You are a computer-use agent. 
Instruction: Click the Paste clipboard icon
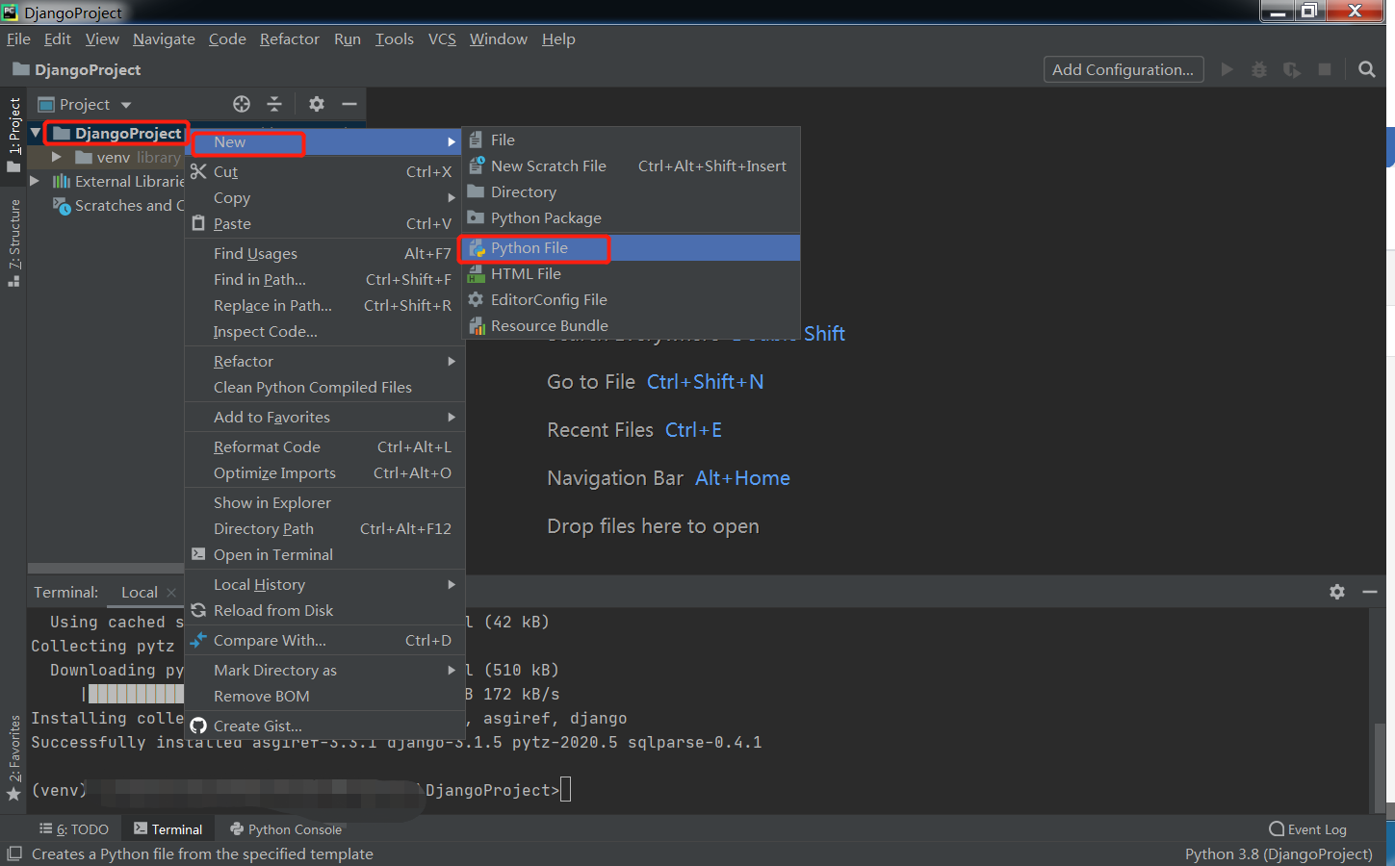click(198, 223)
